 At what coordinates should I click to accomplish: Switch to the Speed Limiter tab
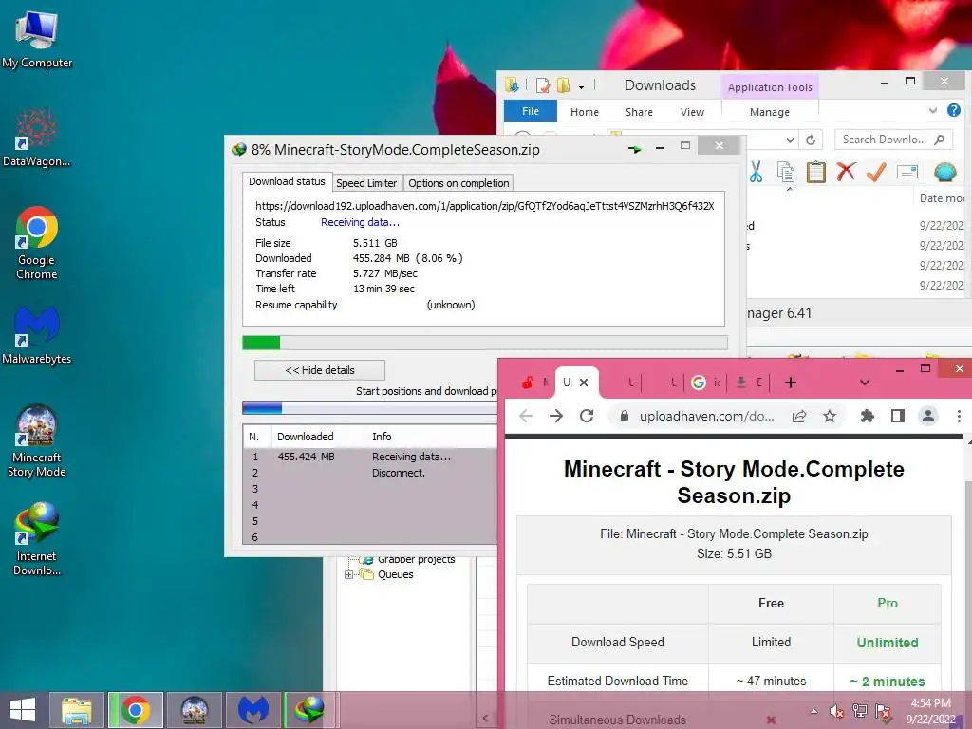coord(366,183)
